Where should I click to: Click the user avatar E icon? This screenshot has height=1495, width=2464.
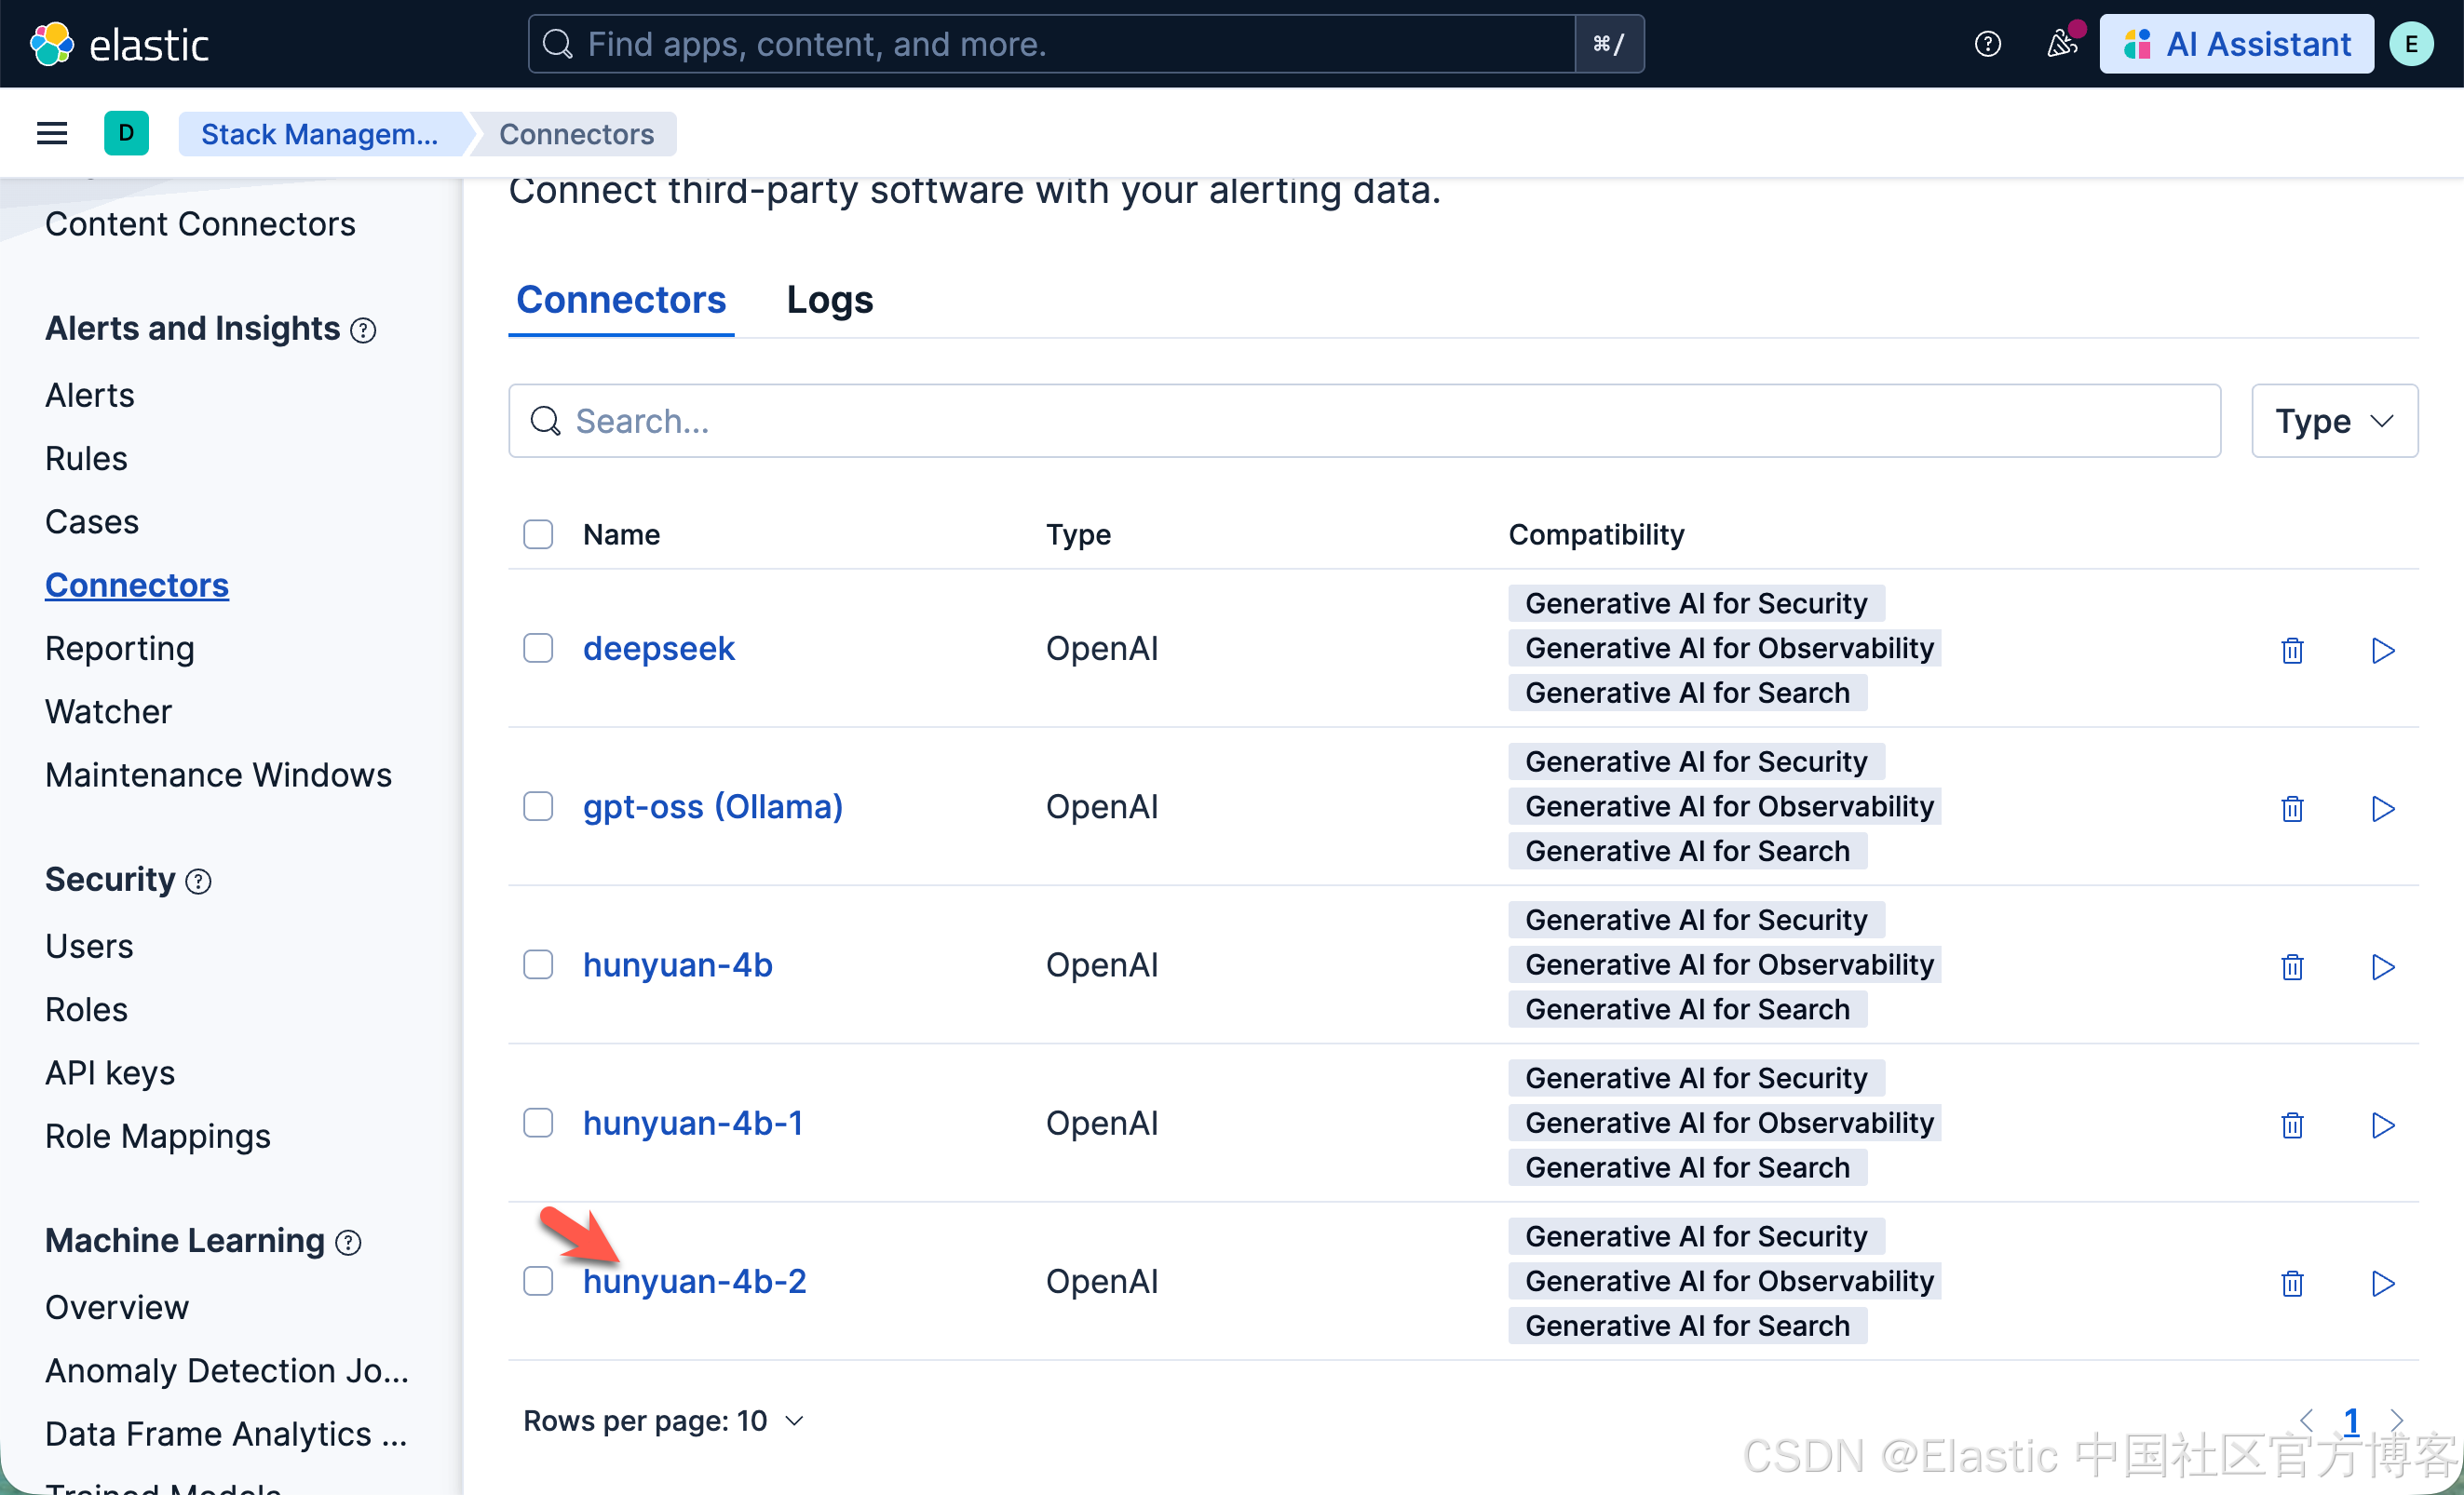2411,44
